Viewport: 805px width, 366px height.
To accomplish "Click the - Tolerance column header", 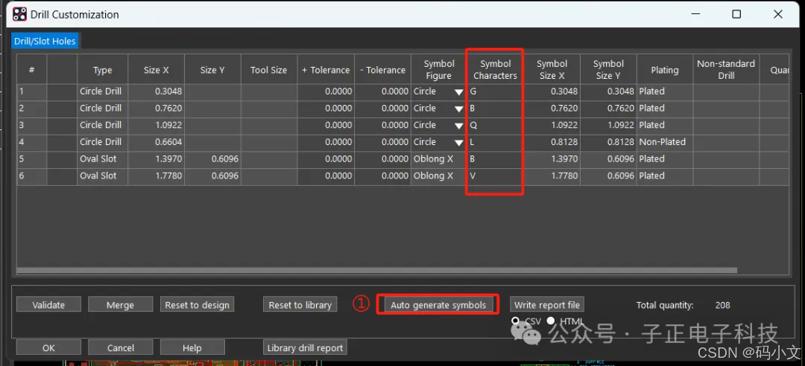I will pyautogui.click(x=382, y=70).
